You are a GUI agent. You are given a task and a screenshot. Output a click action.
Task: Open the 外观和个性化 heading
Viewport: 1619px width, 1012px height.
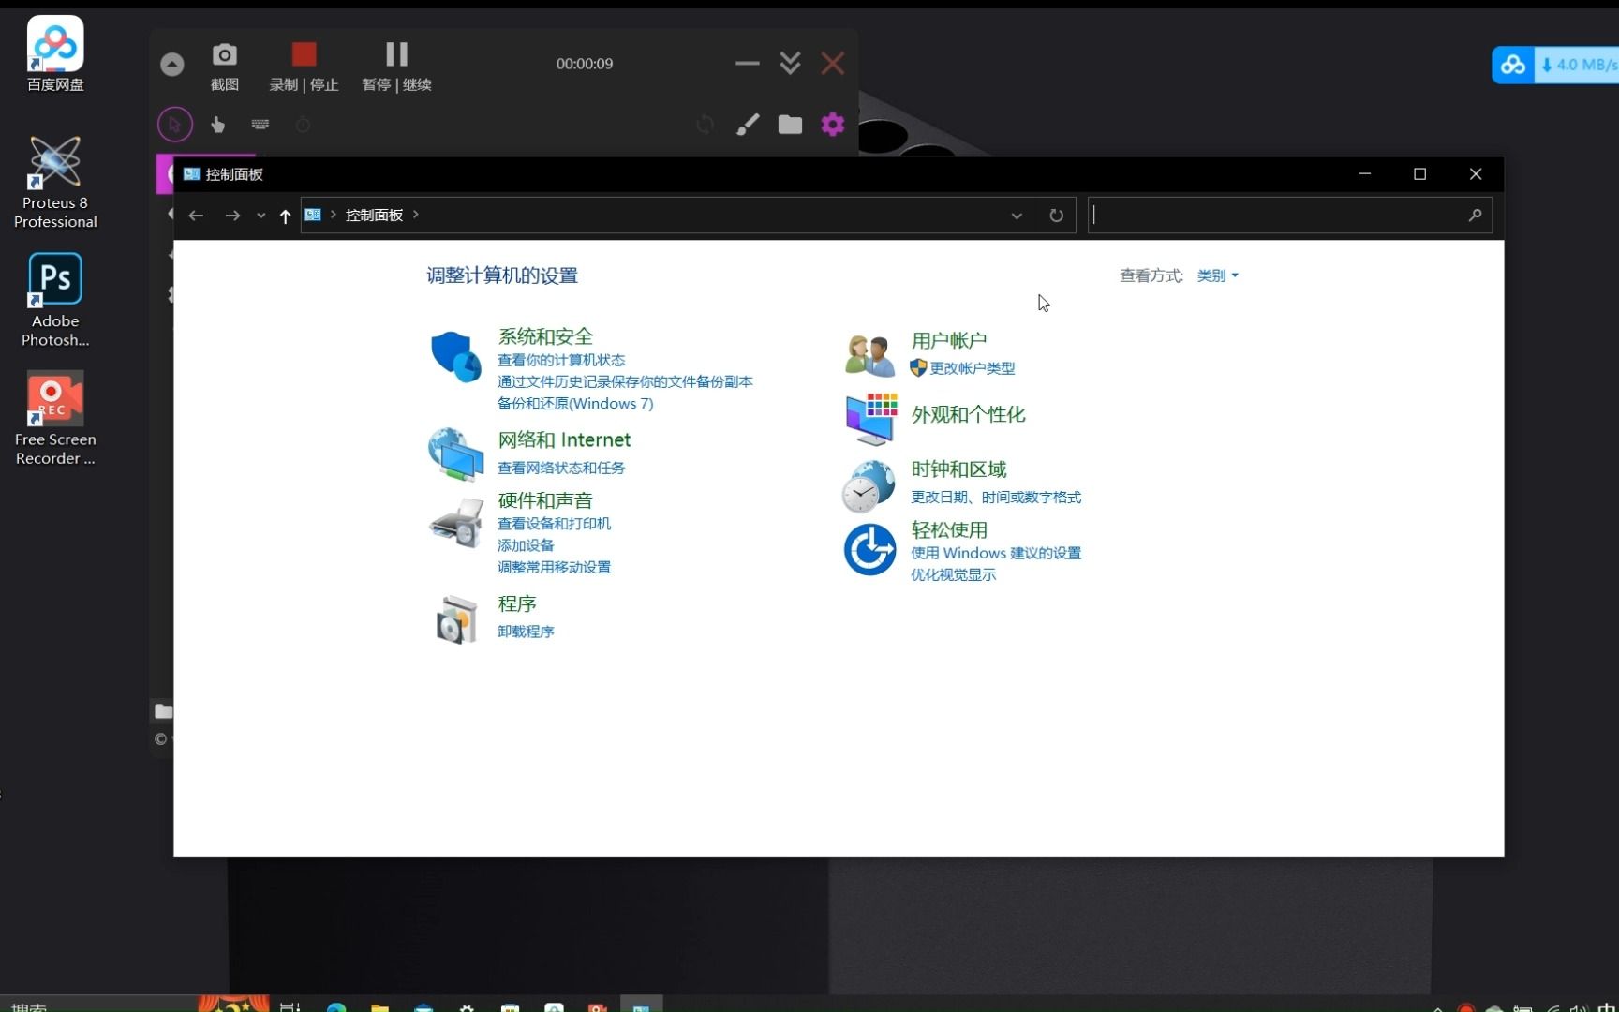pos(968,414)
